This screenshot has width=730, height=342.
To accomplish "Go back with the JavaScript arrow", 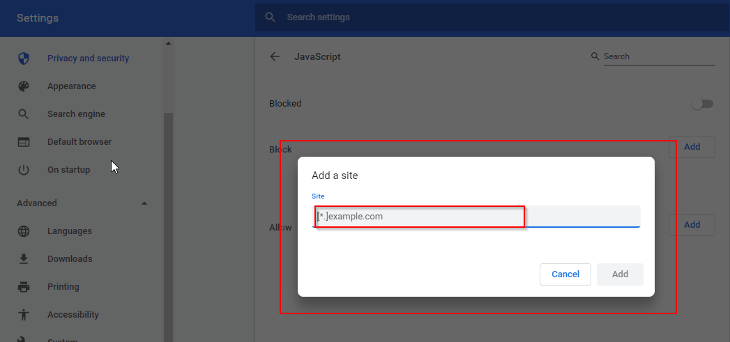I will click(x=275, y=56).
